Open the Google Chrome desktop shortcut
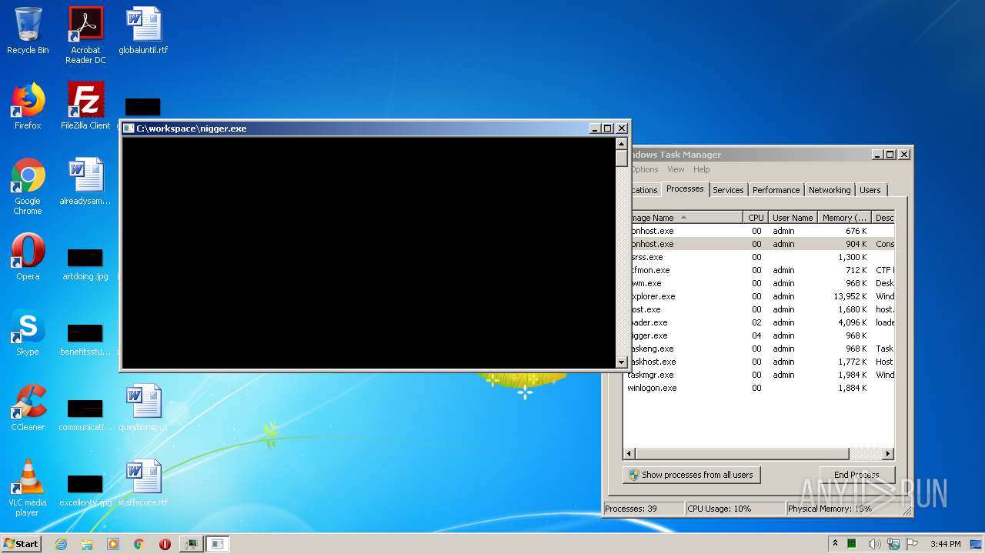 click(28, 186)
